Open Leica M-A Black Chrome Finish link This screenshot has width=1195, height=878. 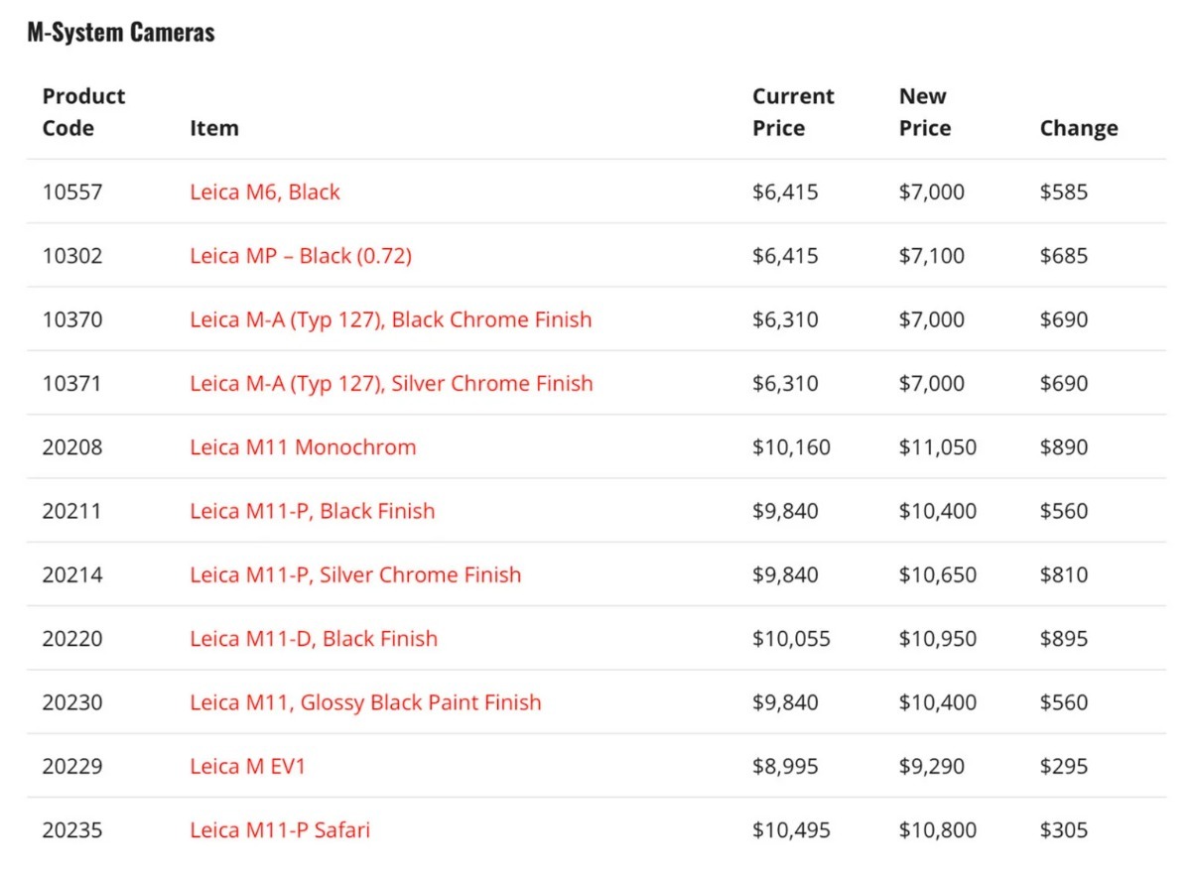click(x=390, y=319)
